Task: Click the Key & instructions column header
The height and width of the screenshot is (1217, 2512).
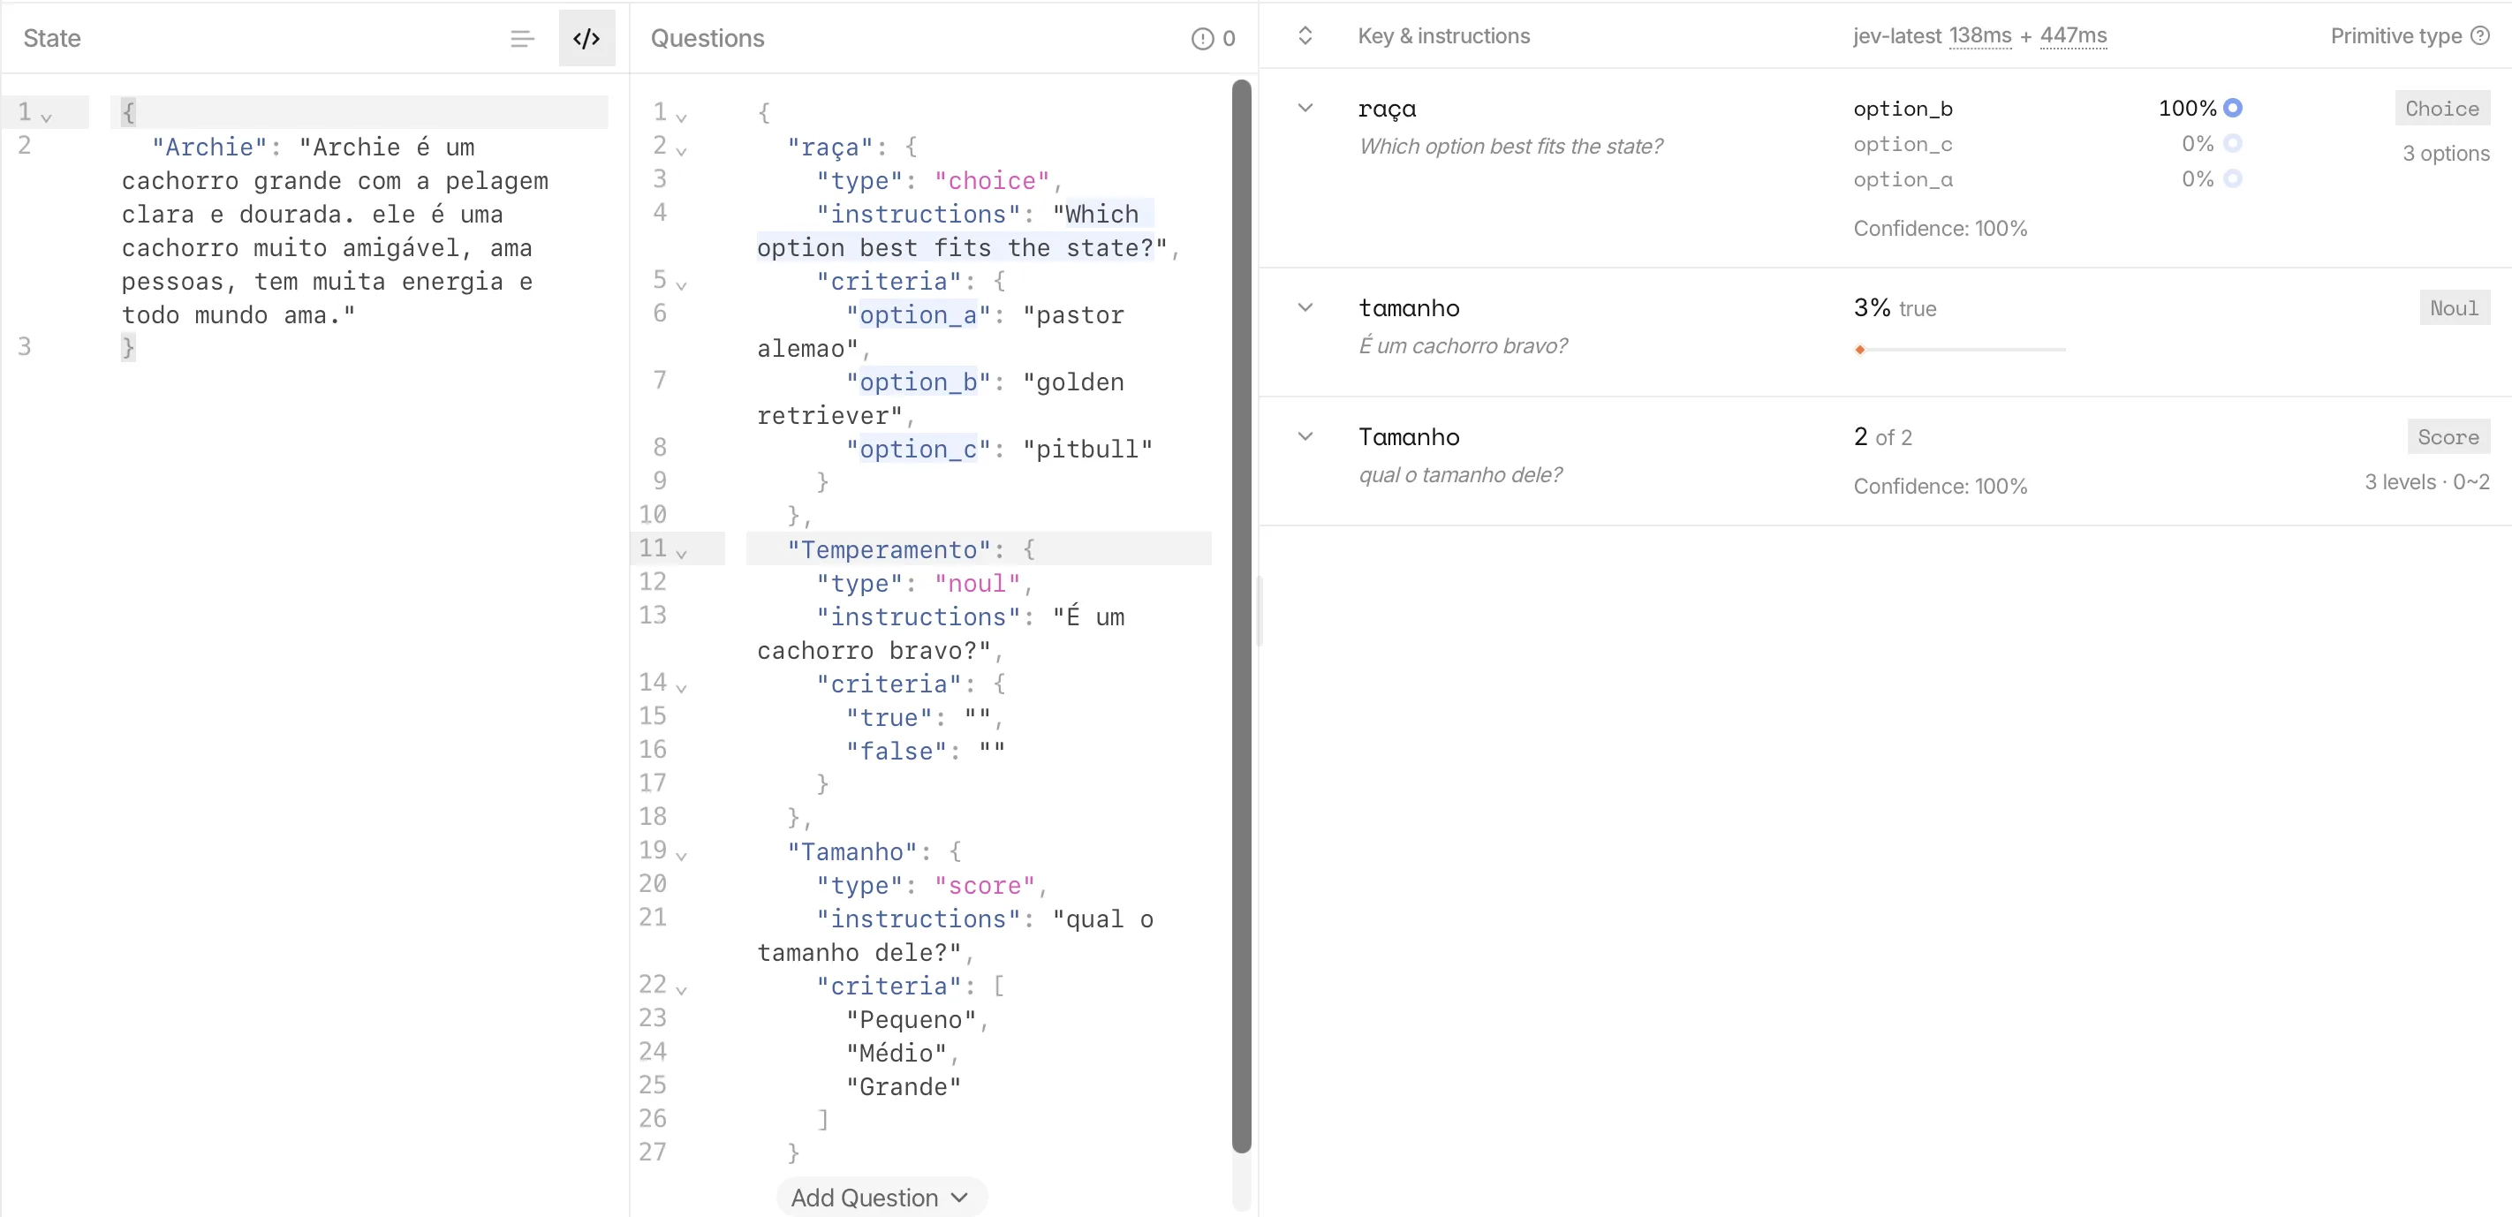Action: pyautogui.click(x=1444, y=36)
